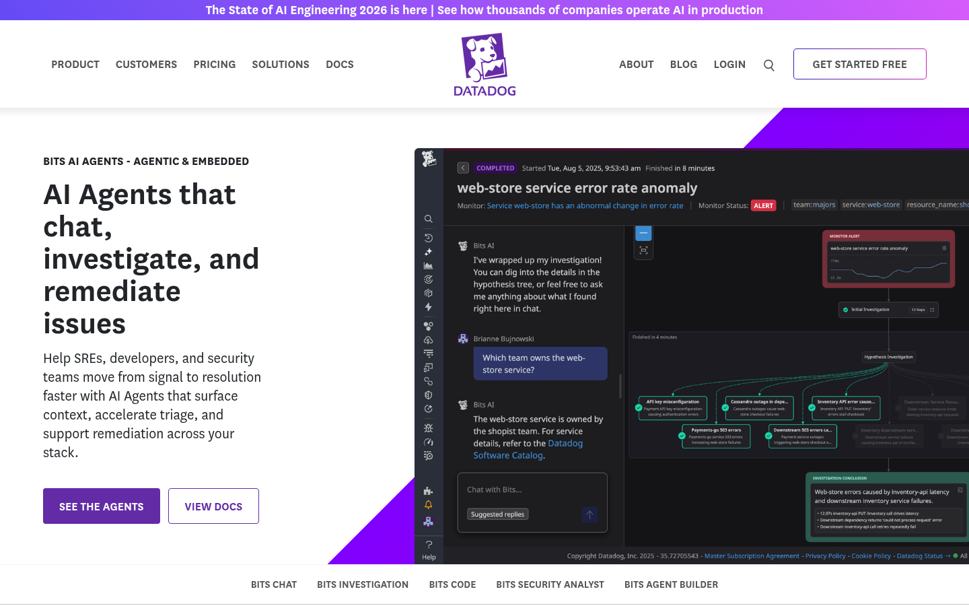The height and width of the screenshot is (606, 969).
Task: Click the stacked lines list icon in sidebar
Action: (428, 353)
